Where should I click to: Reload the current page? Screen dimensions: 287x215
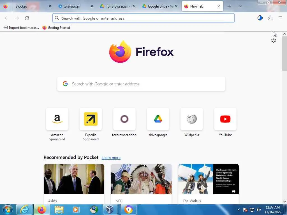[x=27, y=18]
